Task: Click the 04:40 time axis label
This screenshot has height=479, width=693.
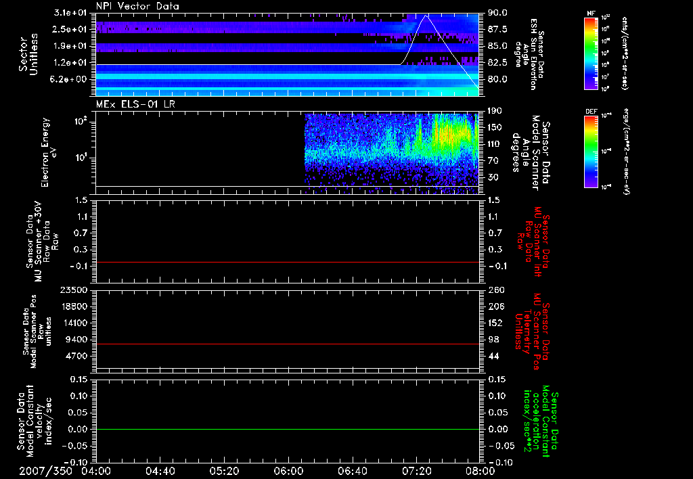Action: pos(160,471)
